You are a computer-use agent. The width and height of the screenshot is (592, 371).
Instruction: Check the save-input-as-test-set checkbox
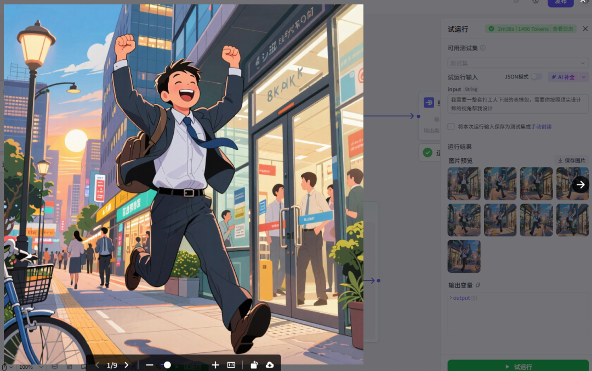point(451,126)
